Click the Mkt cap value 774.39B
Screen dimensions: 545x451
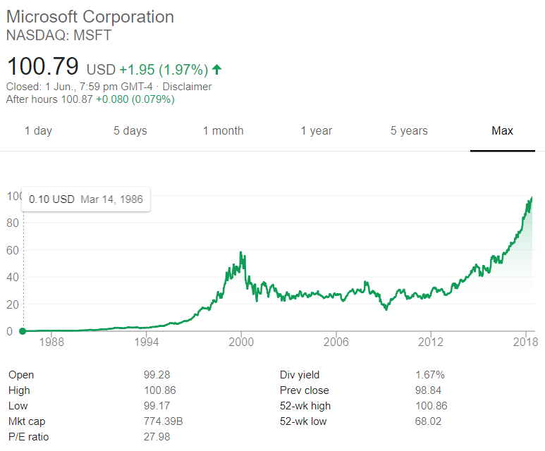(164, 421)
